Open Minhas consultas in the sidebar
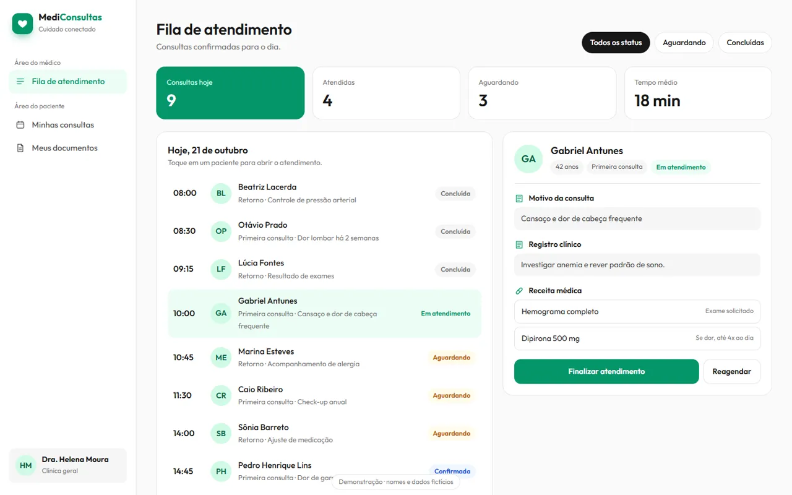This screenshot has height=495, width=792. coord(68,125)
